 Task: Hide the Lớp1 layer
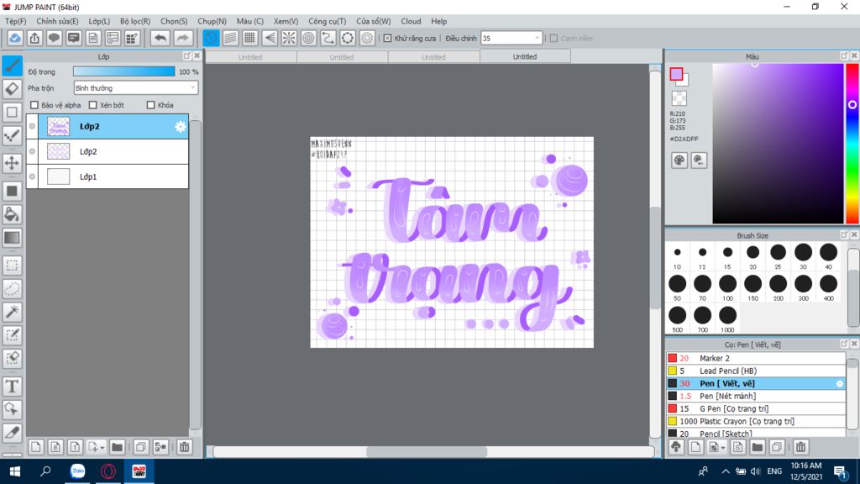[33, 176]
